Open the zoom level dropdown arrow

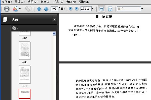pyautogui.click(x=93, y=9)
